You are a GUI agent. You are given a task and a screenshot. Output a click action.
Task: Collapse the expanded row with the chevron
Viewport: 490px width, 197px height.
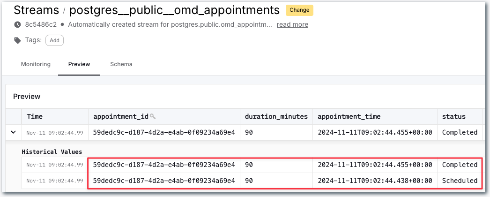coord(14,132)
